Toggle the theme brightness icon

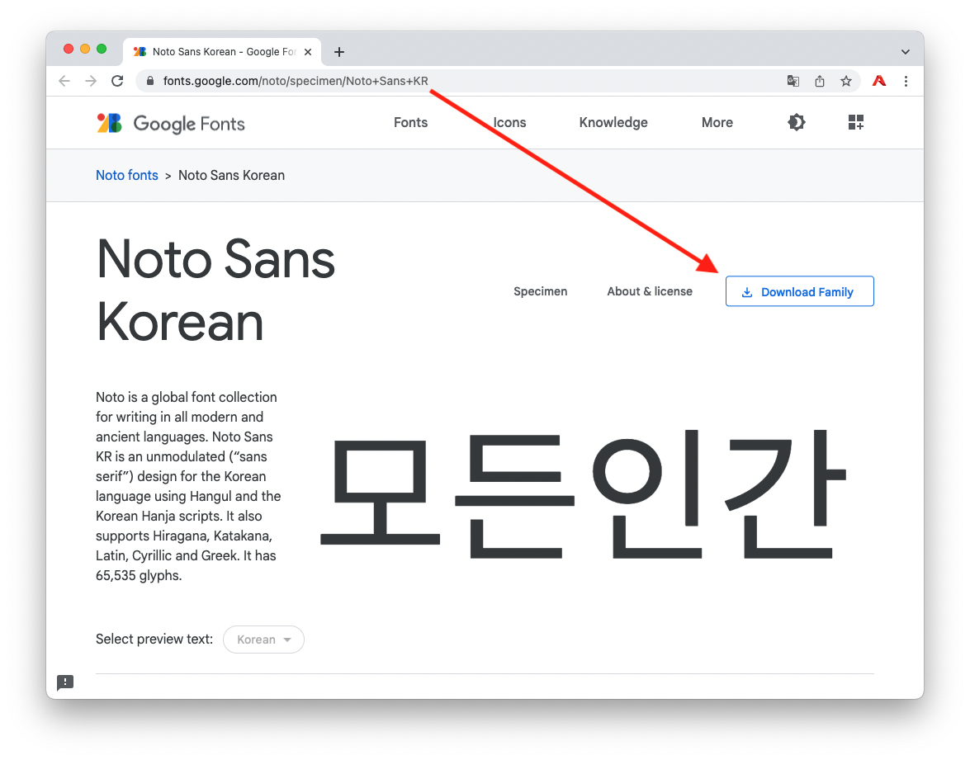tap(796, 122)
